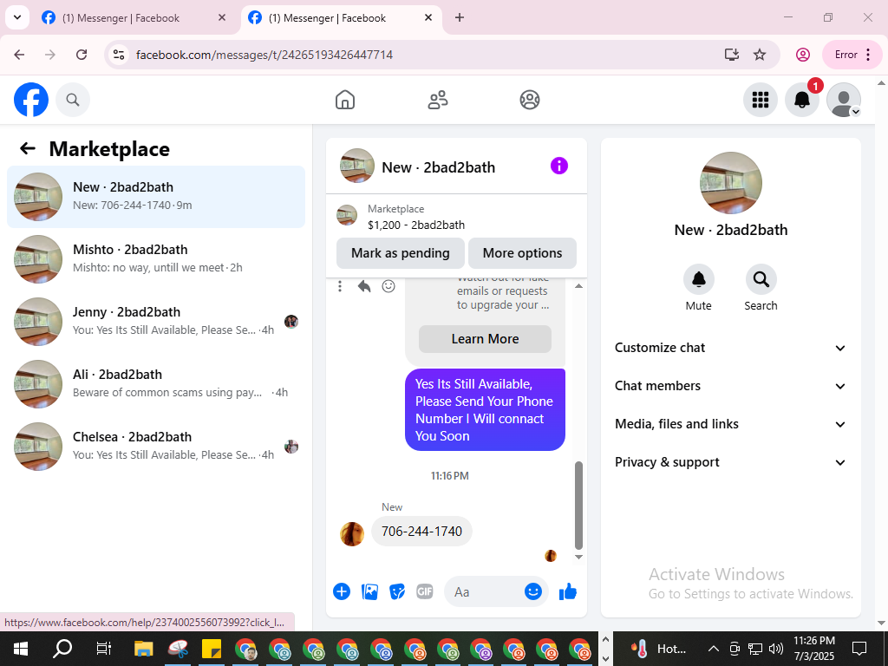Image resolution: width=888 pixels, height=666 pixels.
Task: Open the React emoji icon on message
Action: [388, 286]
